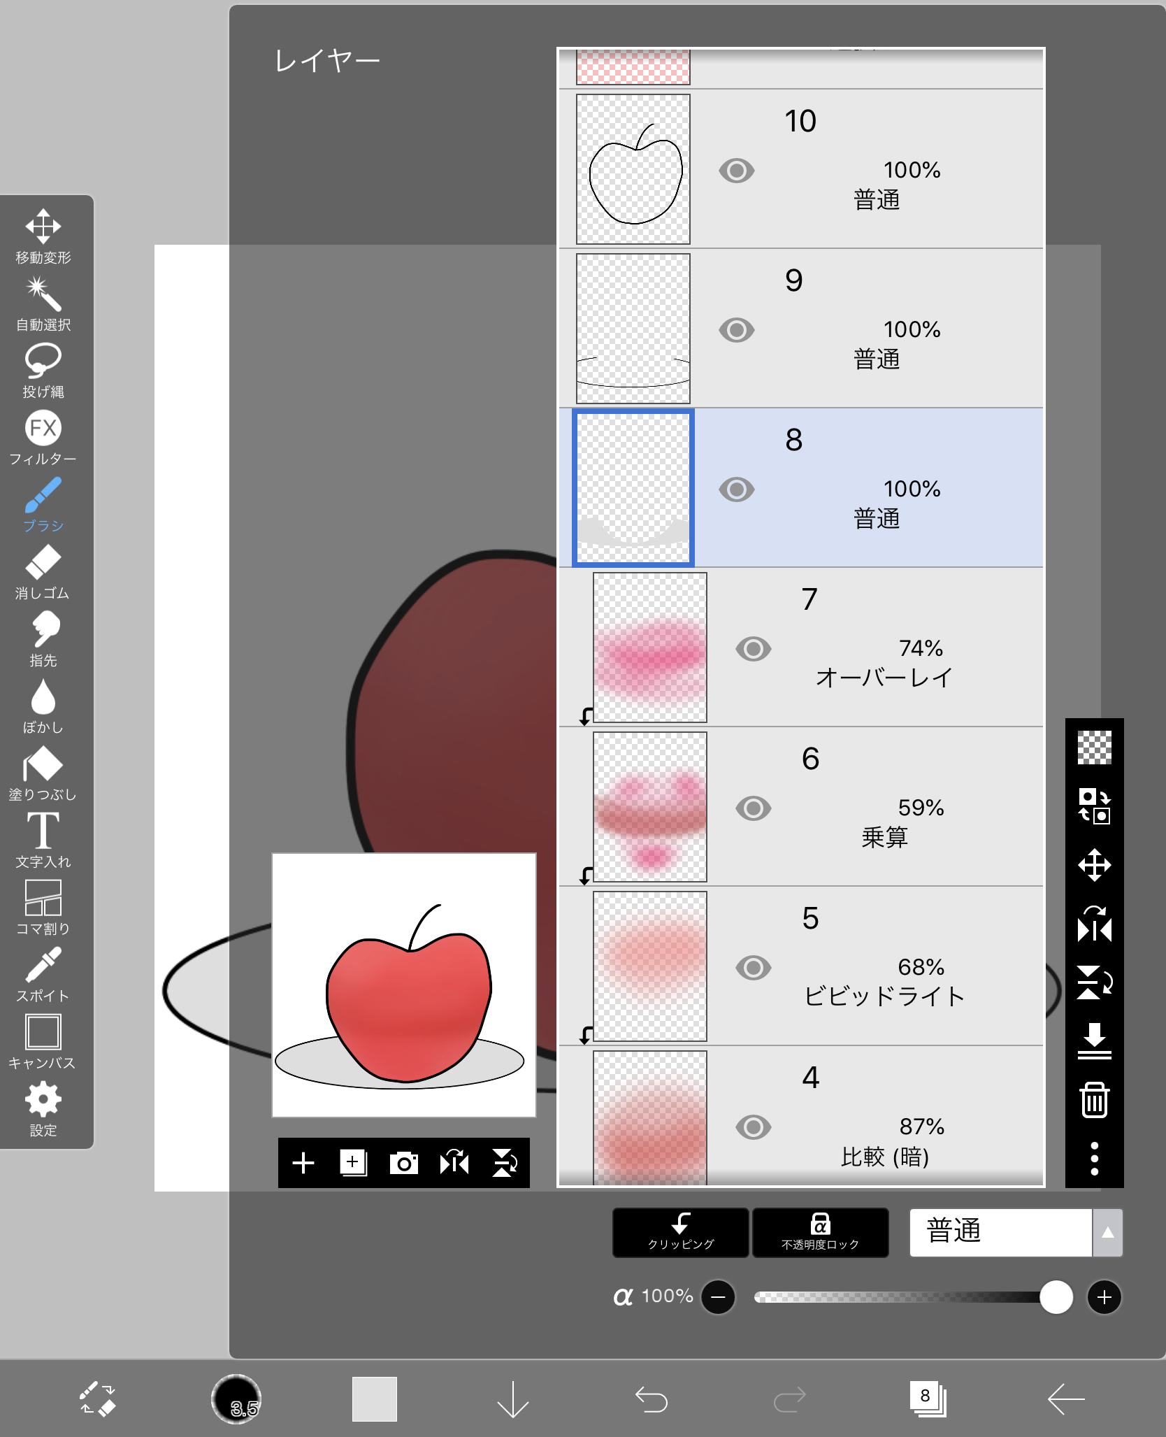Open the FX フィルター filter tool

click(43, 437)
